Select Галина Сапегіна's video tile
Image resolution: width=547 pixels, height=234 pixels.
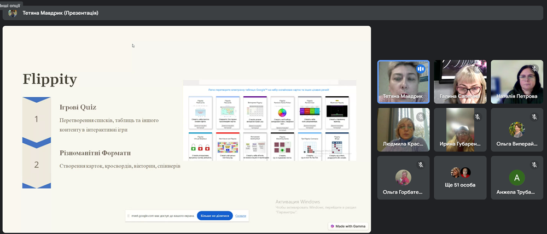point(459,81)
